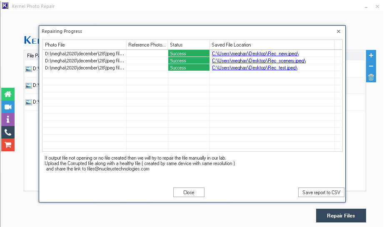Minimize the Kernel Photo Repair window

pos(366,7)
